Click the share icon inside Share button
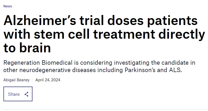Viewport: 208px width, 111px height. click(x=26, y=94)
